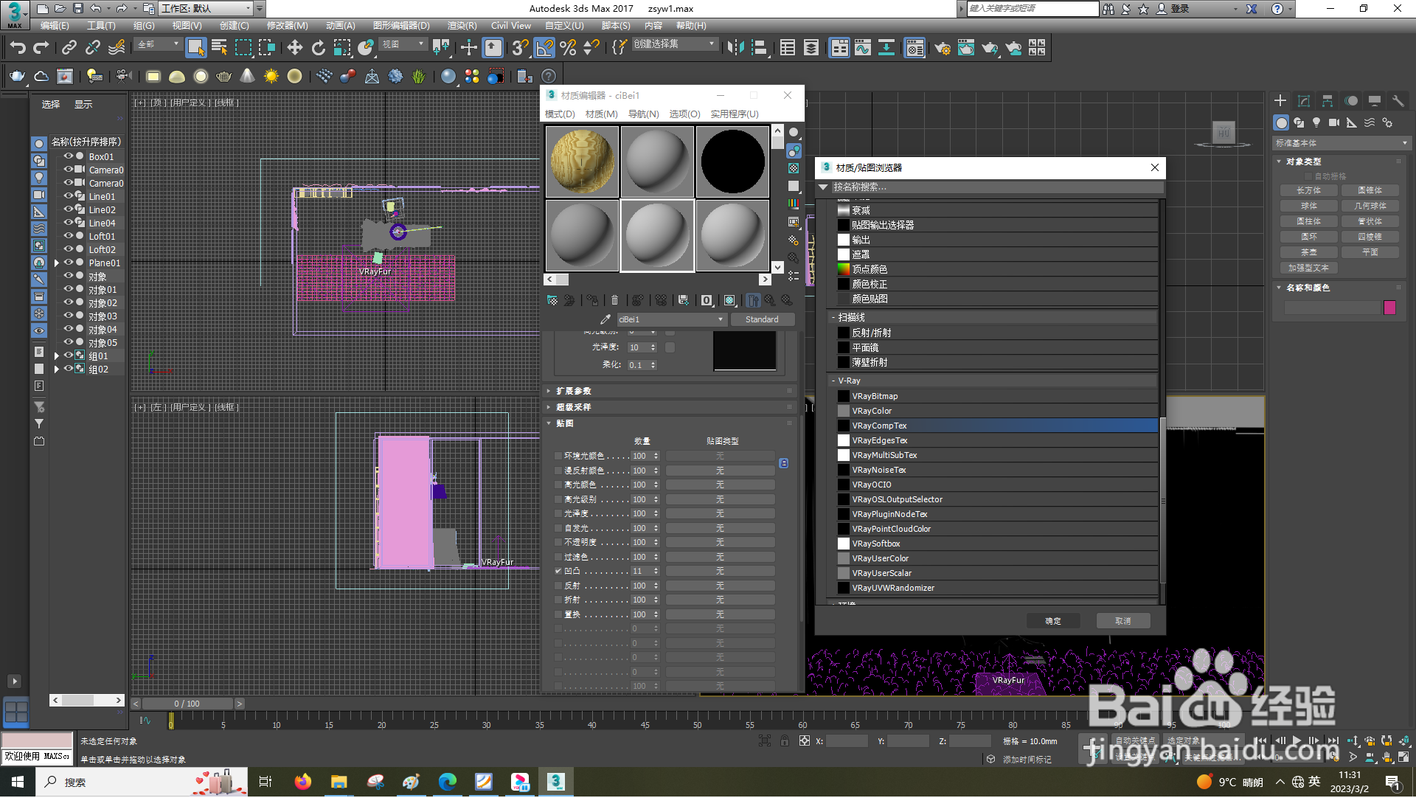Toggle visibility eye of Line02
The image size is (1416, 798).
[69, 209]
